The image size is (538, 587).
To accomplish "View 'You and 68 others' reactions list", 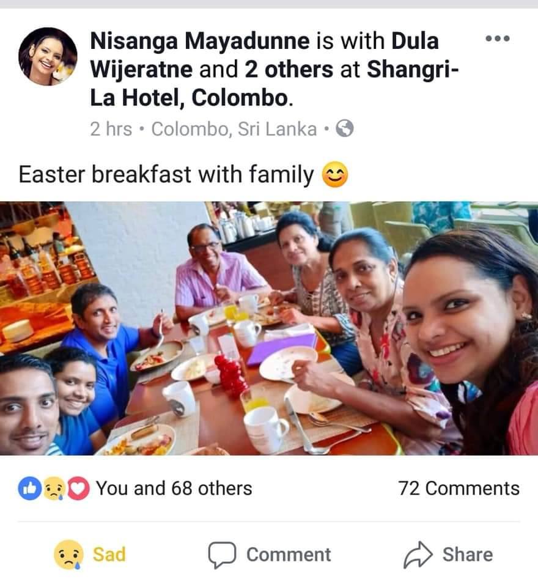I will [x=174, y=489].
